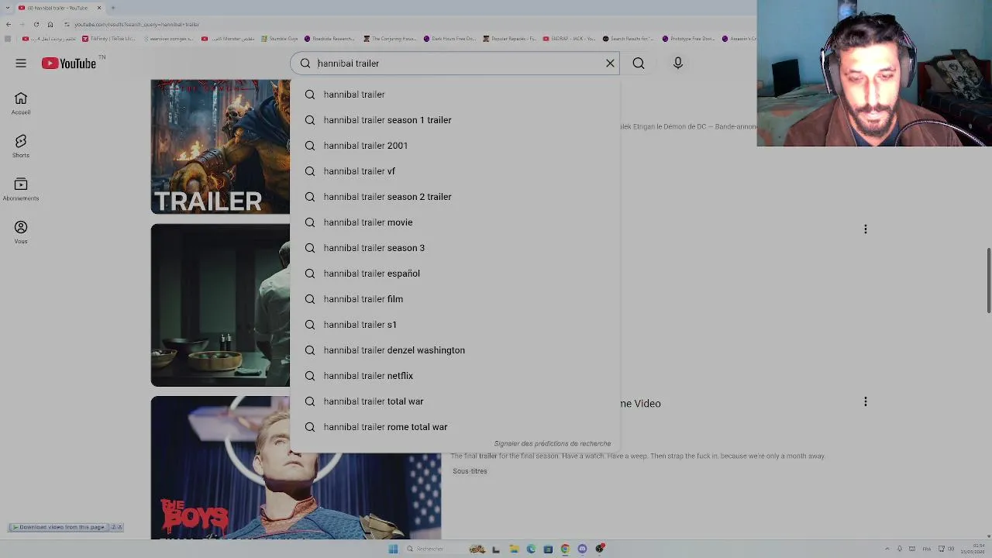The height and width of the screenshot is (558, 992).
Task: Pick suggestion 'hannibal trailer s1'
Action: click(455, 325)
